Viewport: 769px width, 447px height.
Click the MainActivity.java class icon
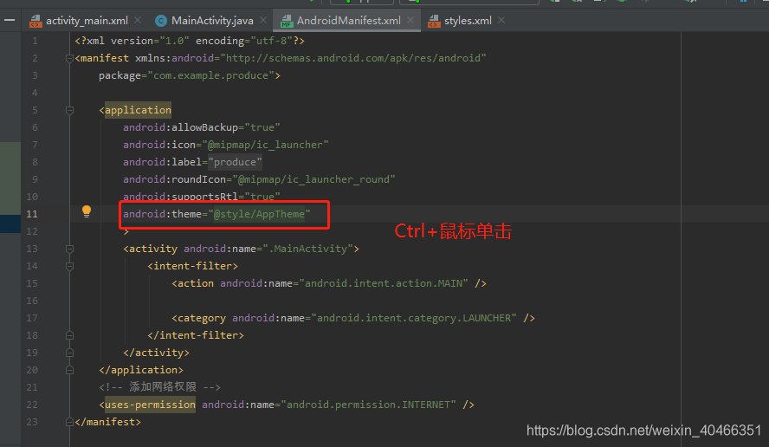point(160,21)
